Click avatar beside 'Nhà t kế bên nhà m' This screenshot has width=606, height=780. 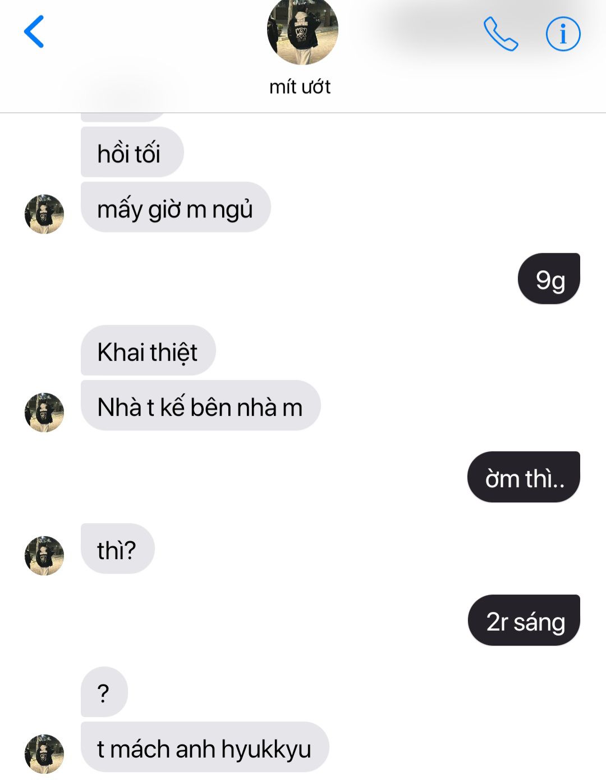(x=44, y=412)
